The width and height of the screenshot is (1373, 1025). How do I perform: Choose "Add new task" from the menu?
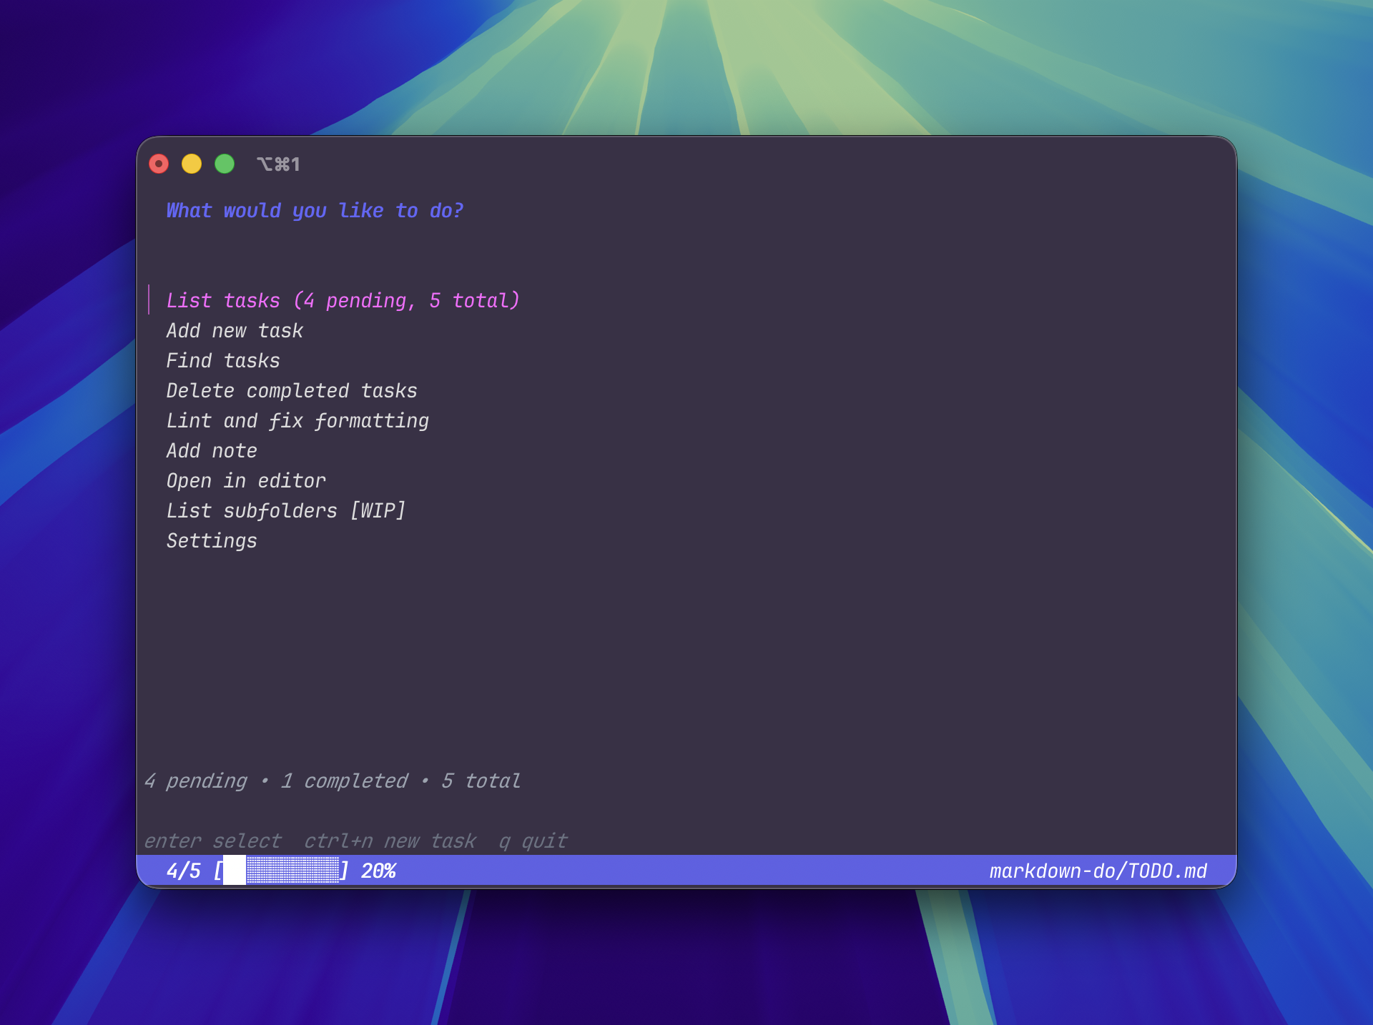click(x=235, y=330)
